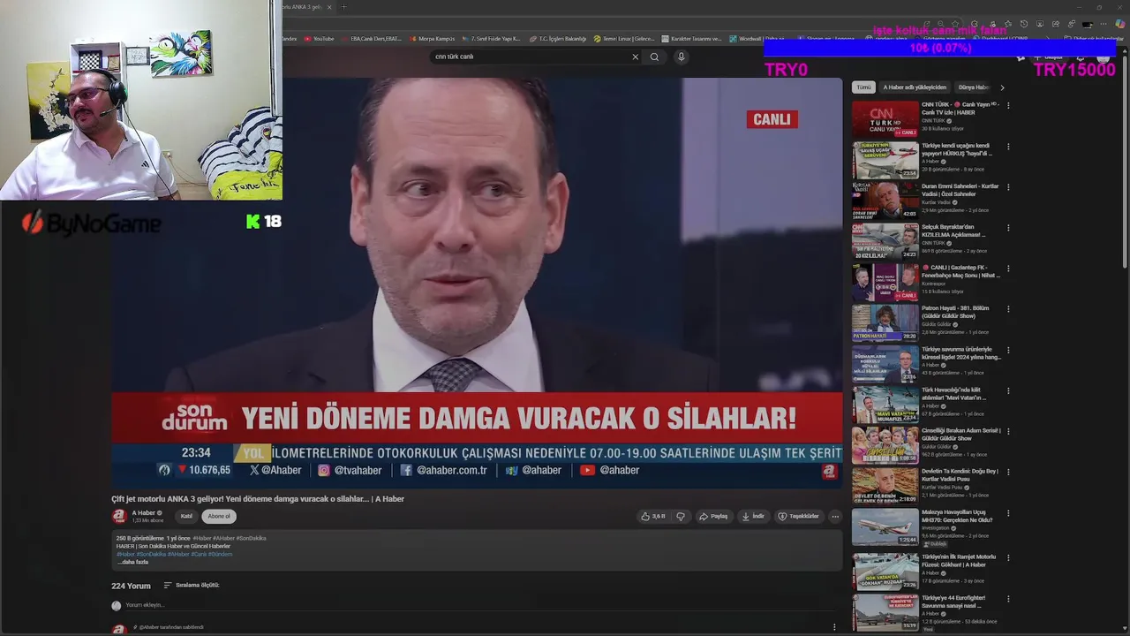Open options for Duran Emmi Sahneleri
Screen dimensions: 1130x636
[1008, 186]
